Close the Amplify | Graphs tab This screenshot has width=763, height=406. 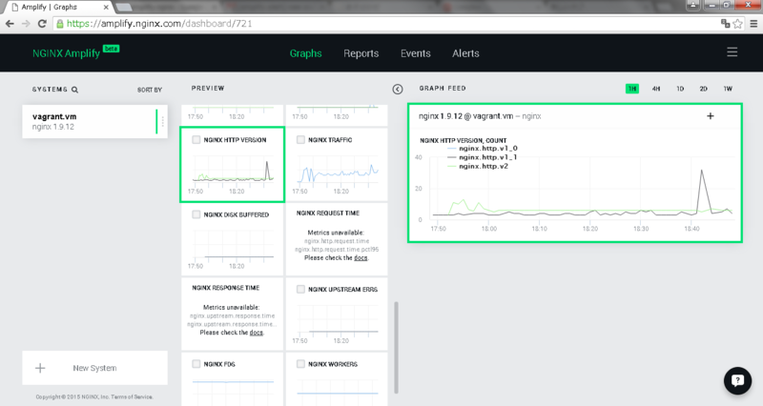click(x=106, y=7)
